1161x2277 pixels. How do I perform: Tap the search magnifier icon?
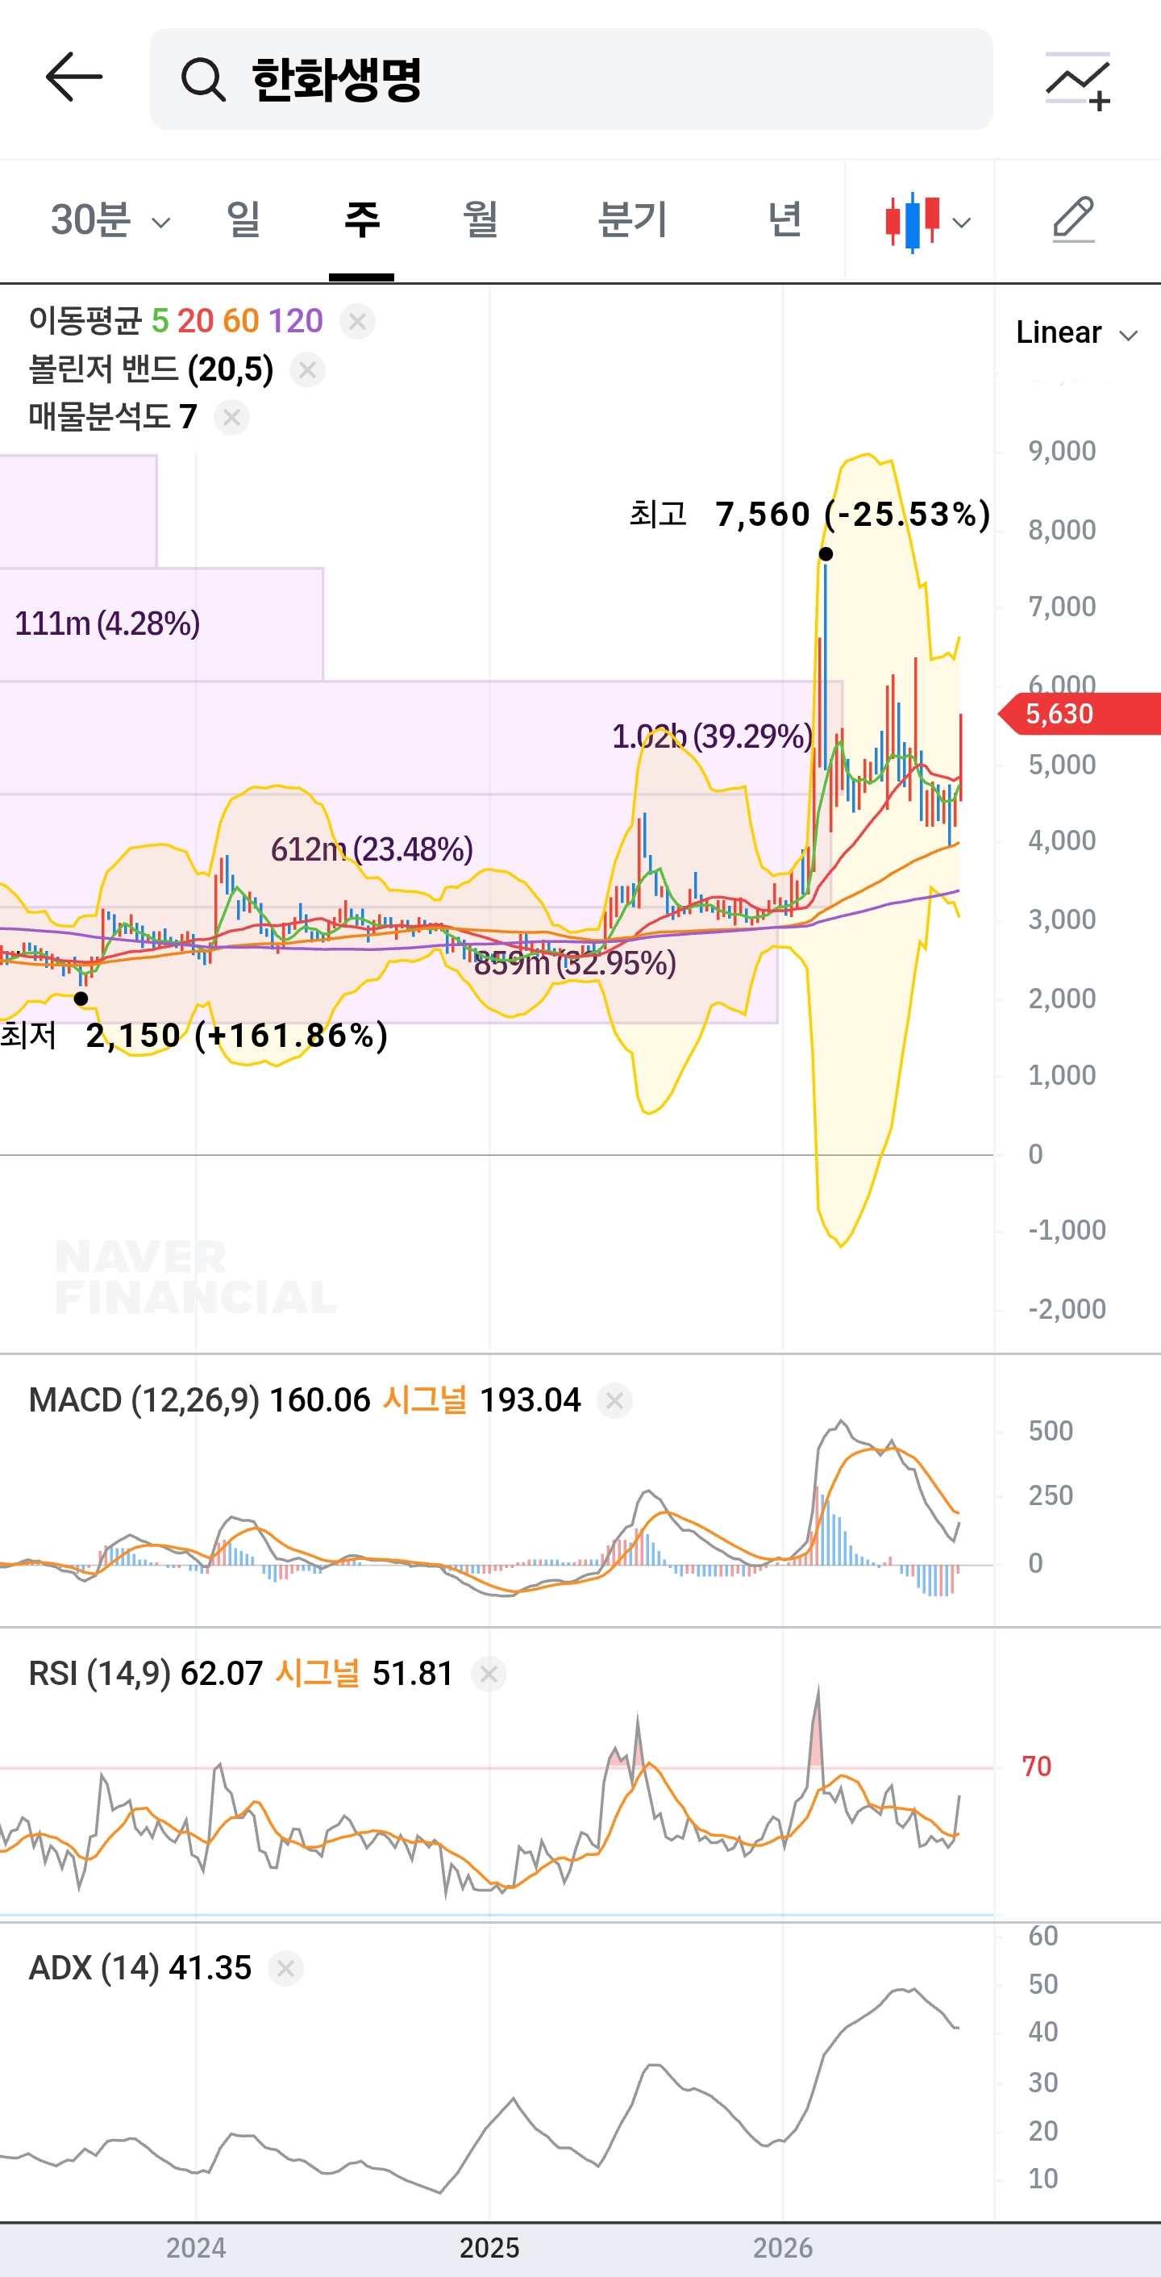(x=203, y=80)
